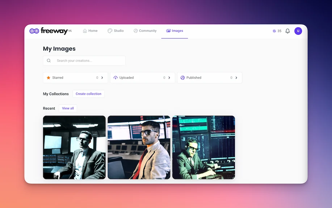Expand the Uploaded chevron arrow
Image resolution: width=332 pixels, height=208 pixels.
(169, 78)
